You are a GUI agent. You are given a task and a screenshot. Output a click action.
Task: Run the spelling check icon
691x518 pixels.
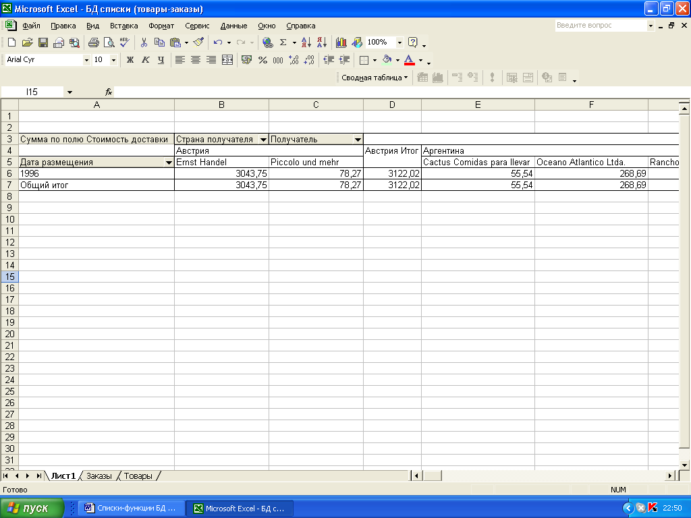click(125, 42)
